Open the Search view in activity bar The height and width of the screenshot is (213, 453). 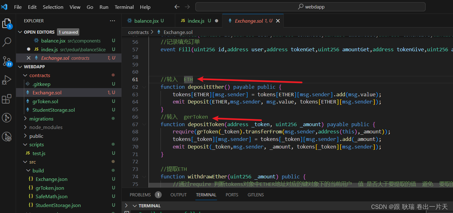7,42
